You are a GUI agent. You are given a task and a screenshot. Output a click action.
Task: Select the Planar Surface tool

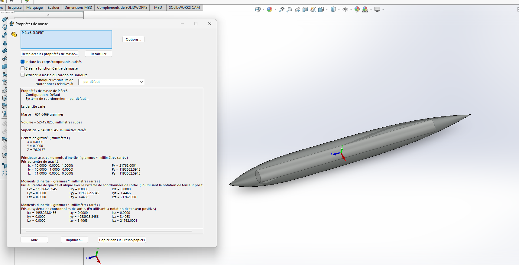pos(5,67)
